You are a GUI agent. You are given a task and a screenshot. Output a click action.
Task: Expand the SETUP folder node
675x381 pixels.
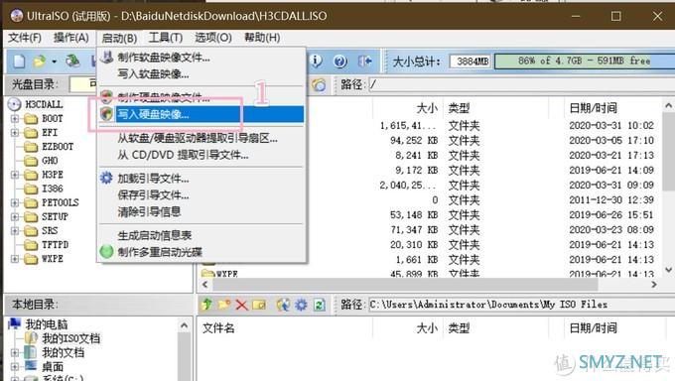pyautogui.click(x=15, y=216)
